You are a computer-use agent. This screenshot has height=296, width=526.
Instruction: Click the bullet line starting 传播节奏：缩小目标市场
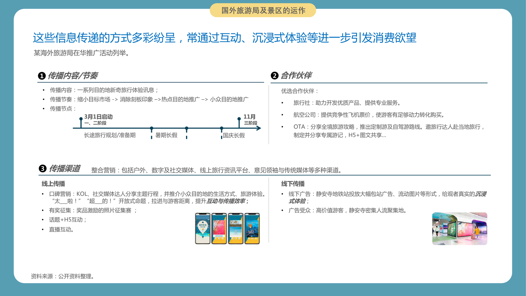149,99
